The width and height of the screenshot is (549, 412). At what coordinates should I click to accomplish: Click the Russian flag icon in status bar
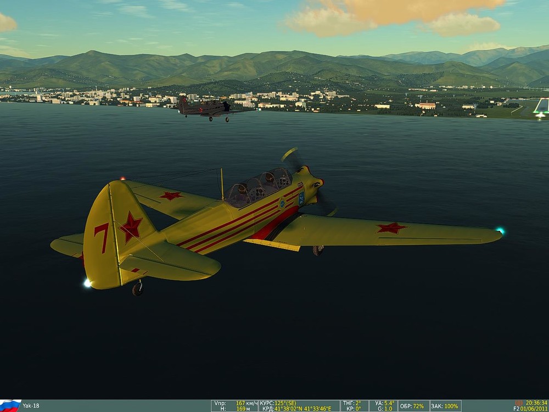[x=10, y=406]
